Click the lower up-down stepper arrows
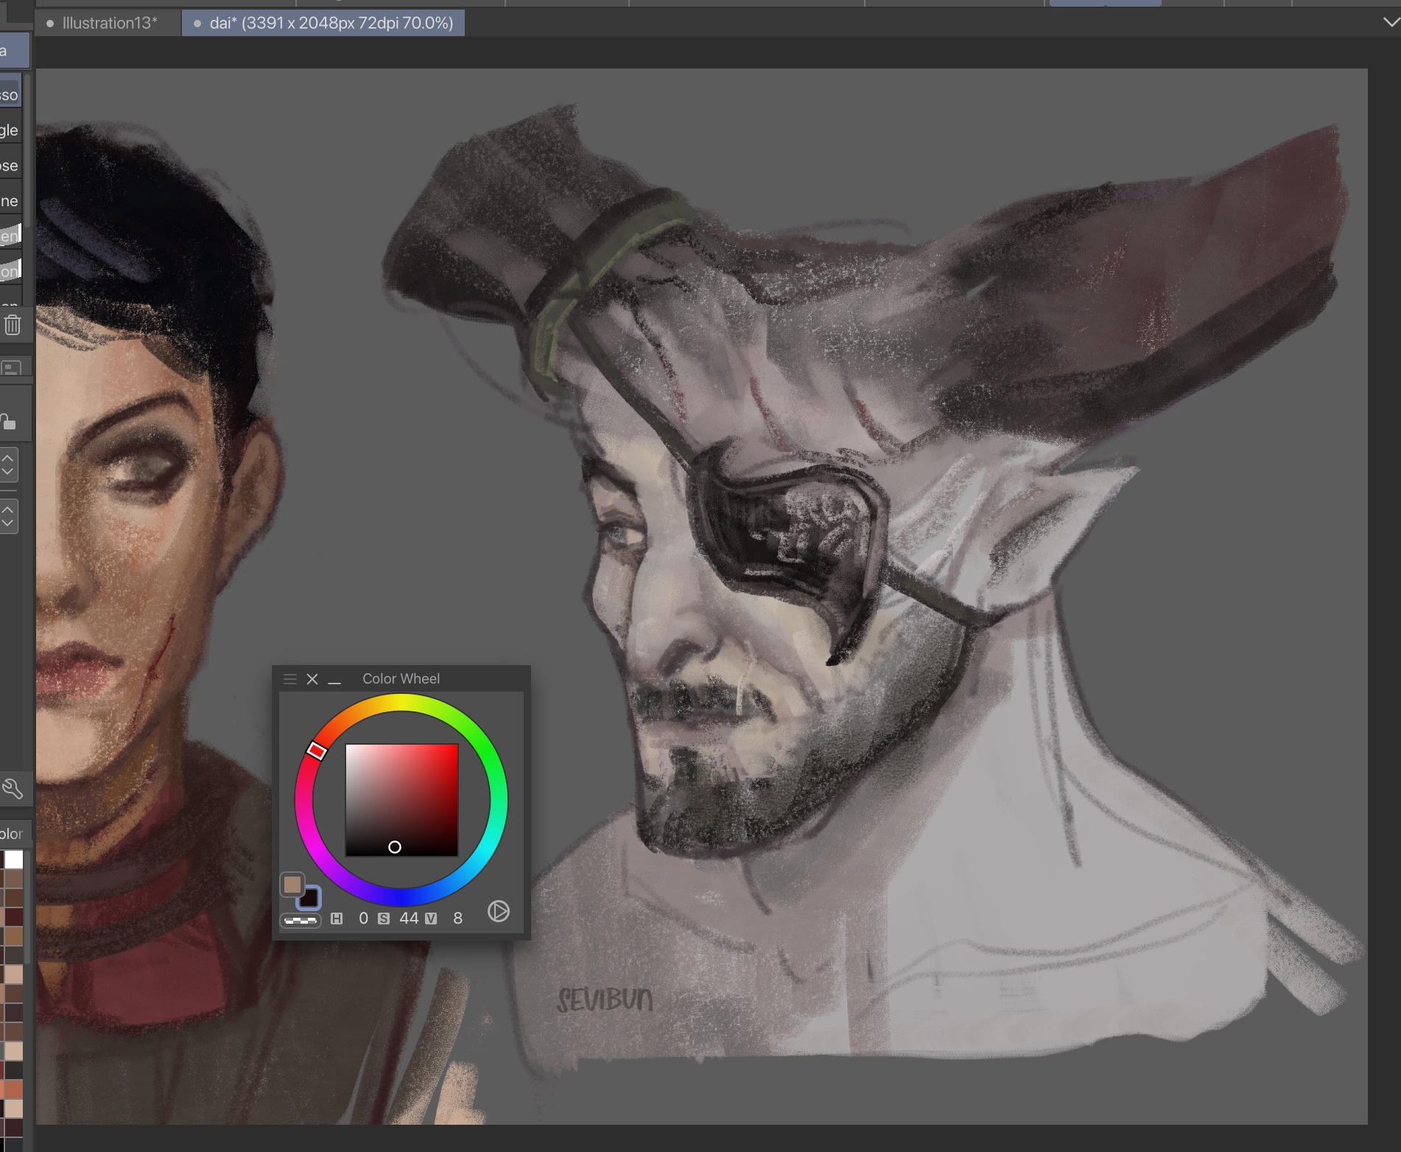 coord(8,516)
